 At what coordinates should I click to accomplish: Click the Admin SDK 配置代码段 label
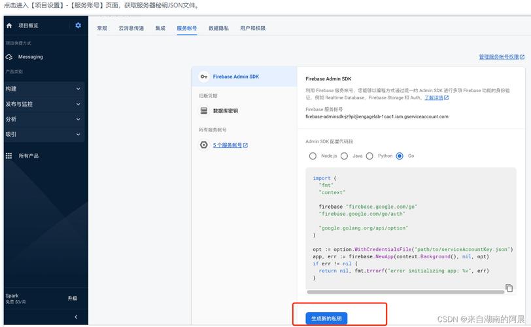coord(329,141)
